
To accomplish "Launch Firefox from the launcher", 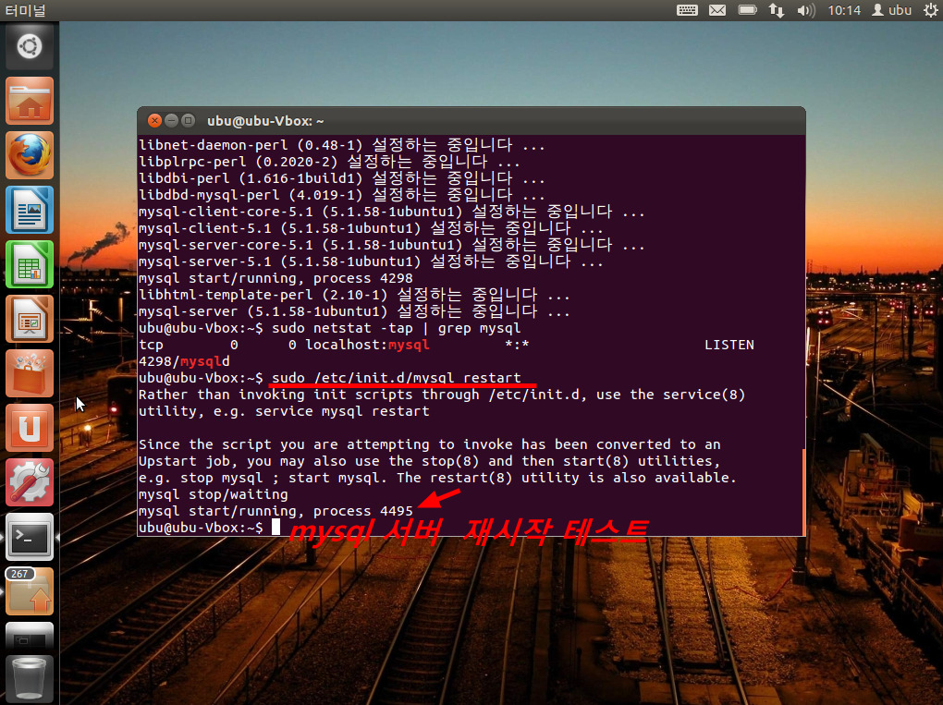I will tap(31, 154).
